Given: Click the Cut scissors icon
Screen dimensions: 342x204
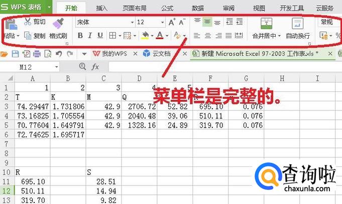Looking at the screenshot, I should (x=28, y=22).
